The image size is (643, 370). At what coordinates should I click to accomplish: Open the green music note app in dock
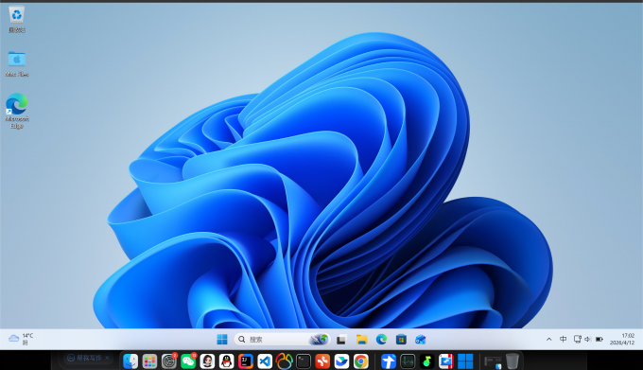pos(426,361)
